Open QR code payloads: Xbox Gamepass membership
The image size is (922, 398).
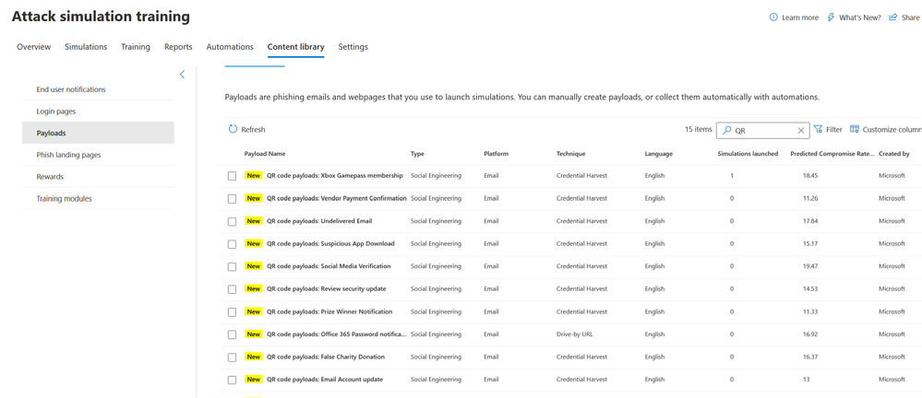tap(335, 176)
